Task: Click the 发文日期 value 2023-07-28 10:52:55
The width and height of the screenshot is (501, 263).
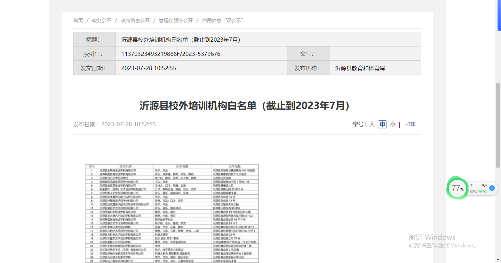Action: (149, 68)
